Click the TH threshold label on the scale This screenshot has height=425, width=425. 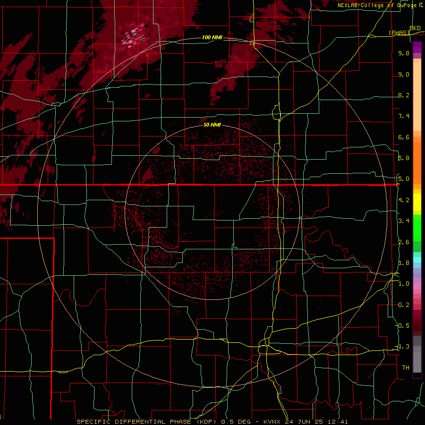(406, 368)
